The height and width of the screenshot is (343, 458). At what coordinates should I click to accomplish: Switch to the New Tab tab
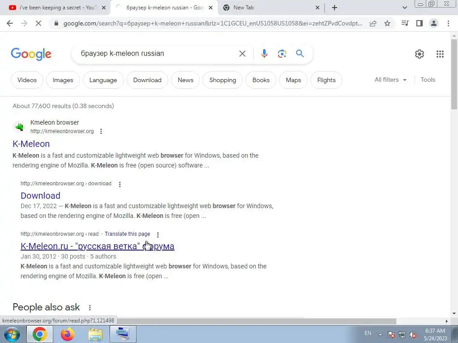pos(269,8)
